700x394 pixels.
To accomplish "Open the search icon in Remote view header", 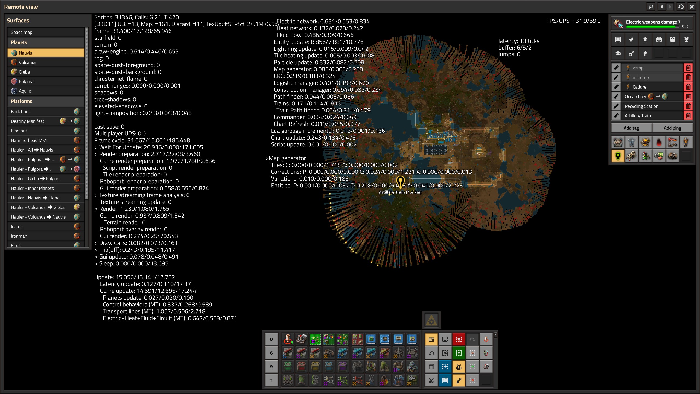I will [651, 7].
